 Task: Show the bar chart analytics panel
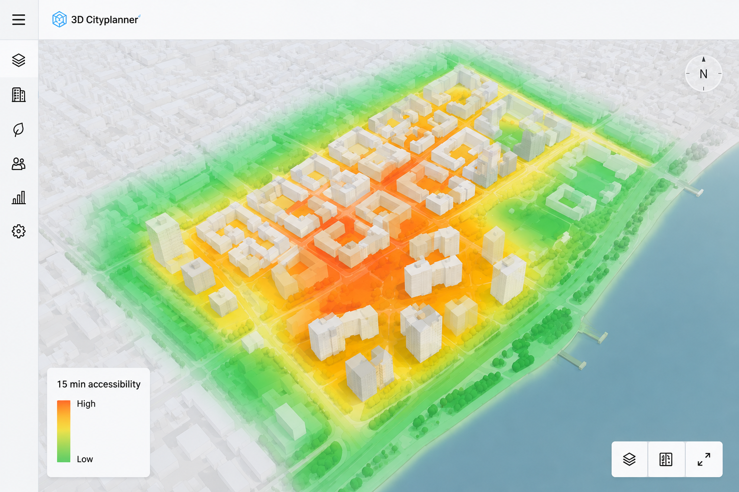pyautogui.click(x=19, y=197)
